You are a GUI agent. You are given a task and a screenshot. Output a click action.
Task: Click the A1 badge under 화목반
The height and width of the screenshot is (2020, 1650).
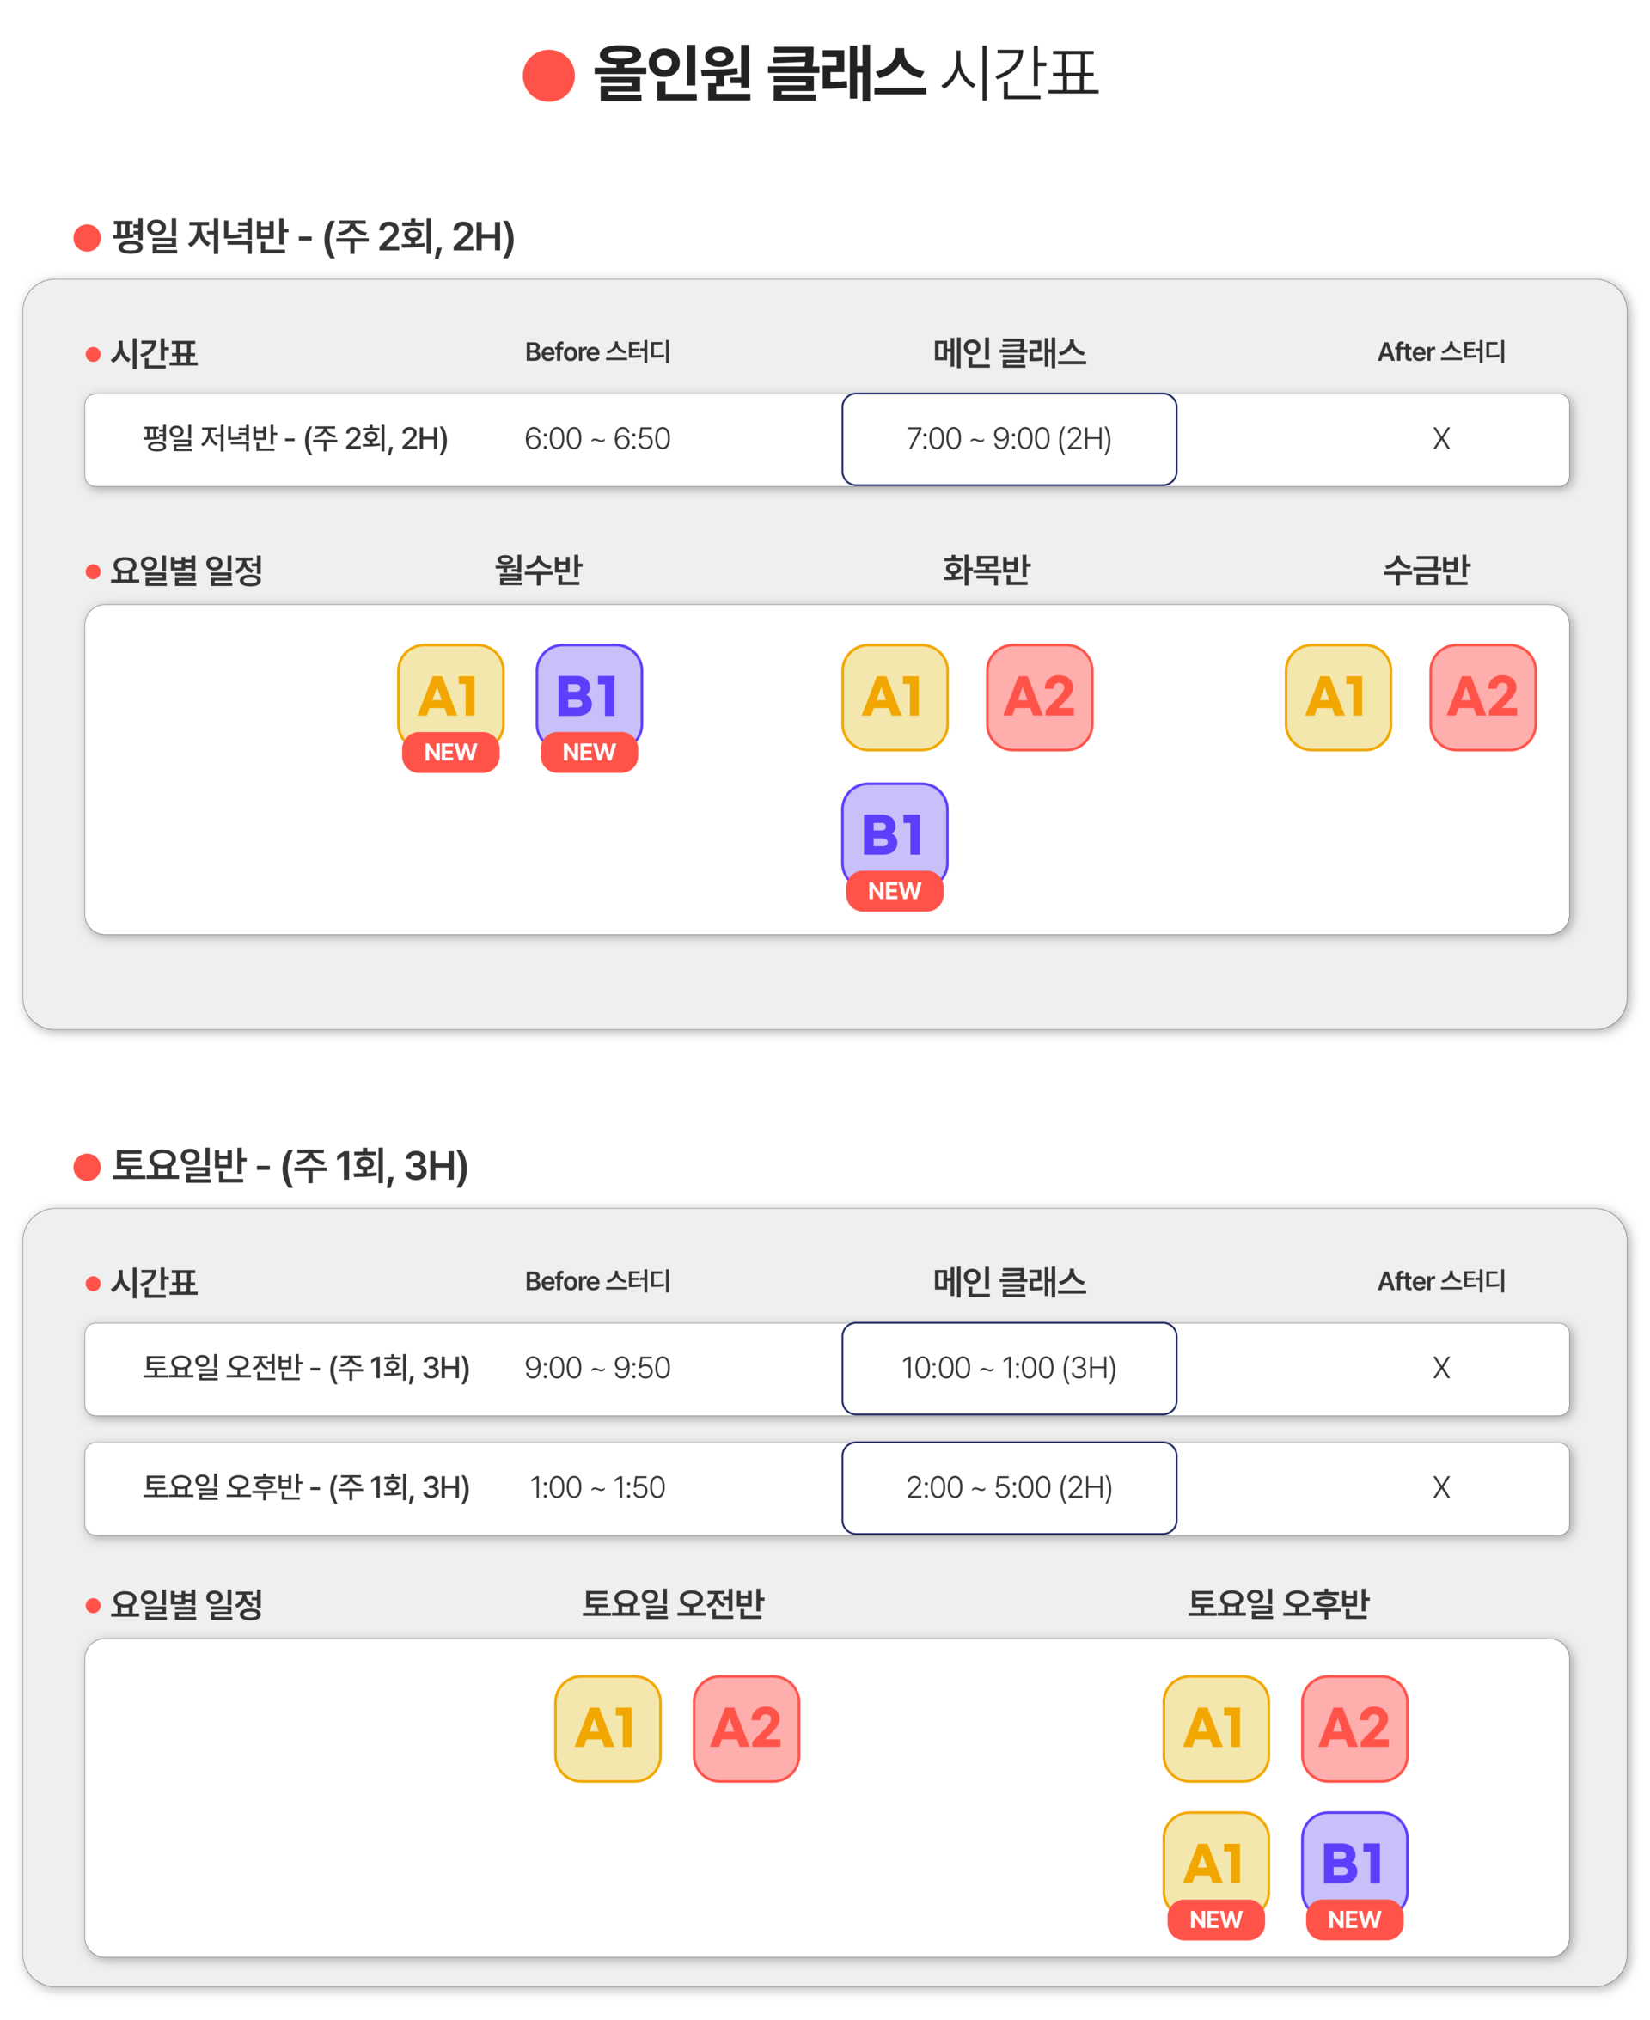(895, 698)
